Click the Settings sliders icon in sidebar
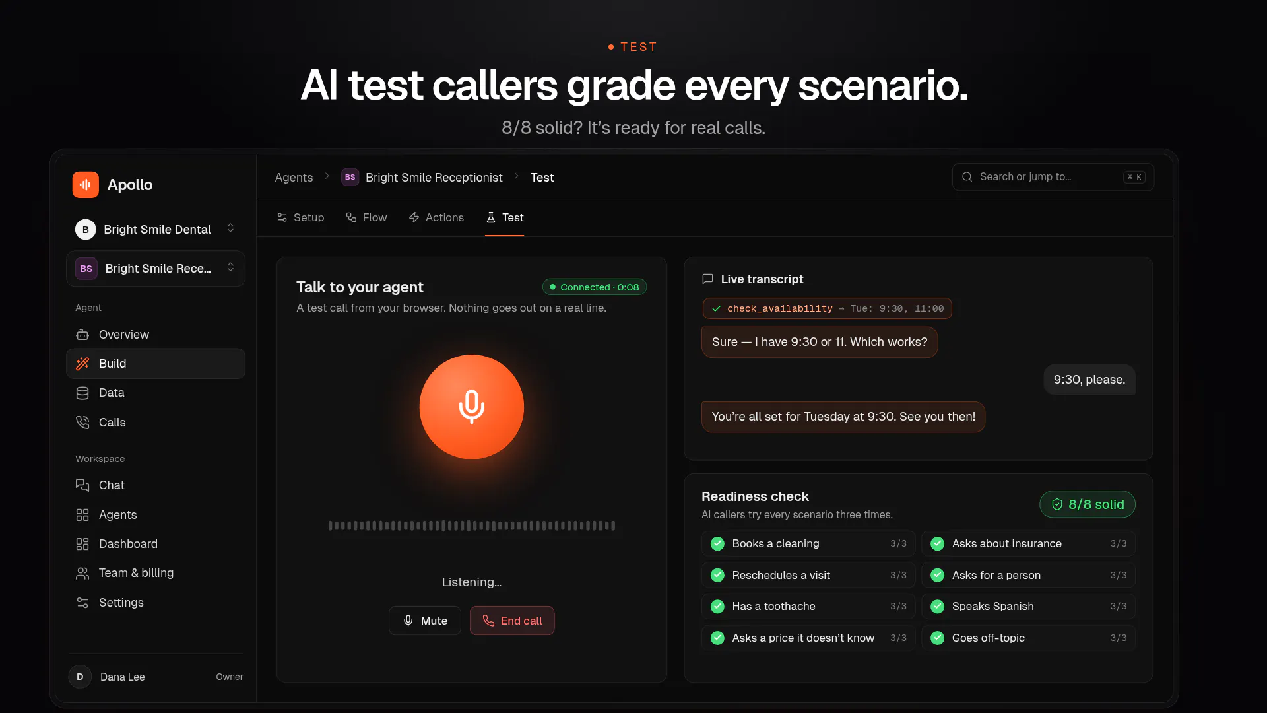The width and height of the screenshot is (1267, 713). (x=82, y=603)
